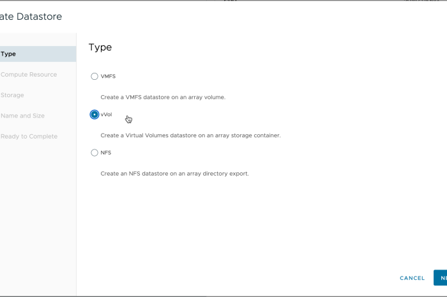Select the NFS radio button
This screenshot has width=447, height=297.
click(x=95, y=153)
